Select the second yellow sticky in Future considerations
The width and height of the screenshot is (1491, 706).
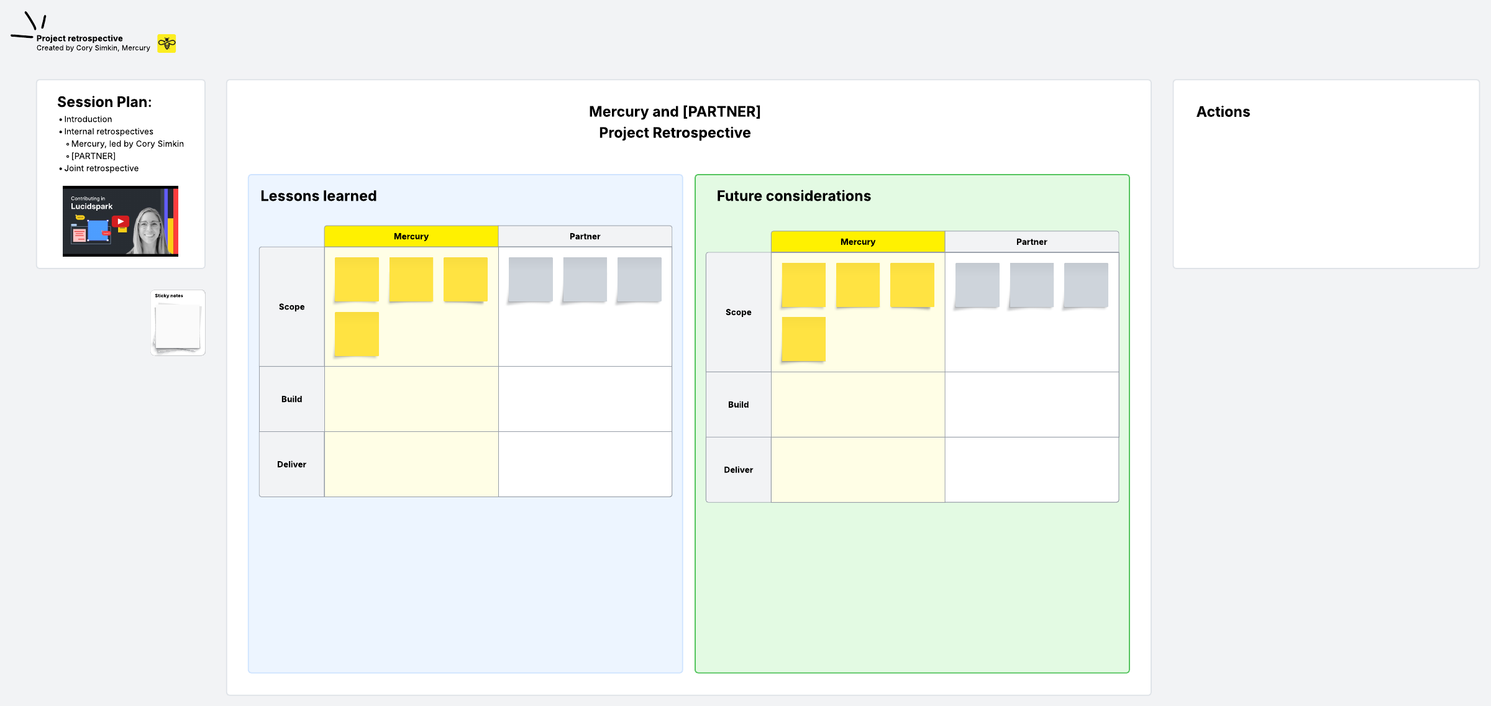pos(857,285)
